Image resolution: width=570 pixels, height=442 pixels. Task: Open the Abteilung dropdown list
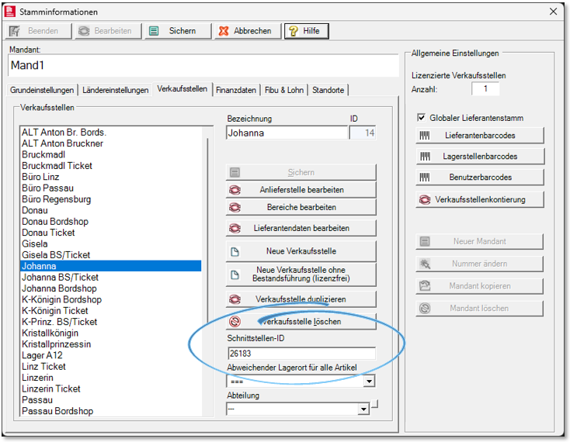pos(363,409)
